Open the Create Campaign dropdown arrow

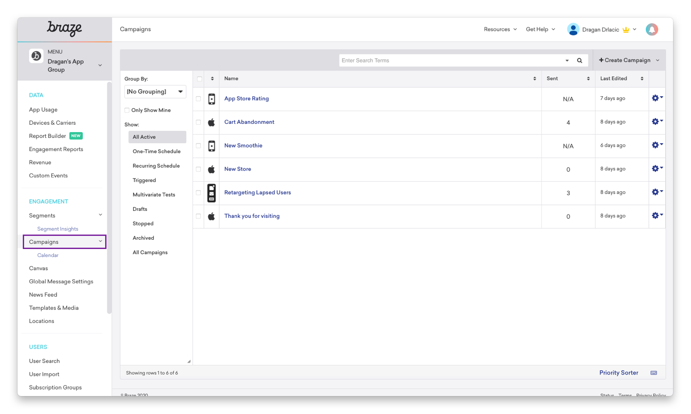coord(658,60)
